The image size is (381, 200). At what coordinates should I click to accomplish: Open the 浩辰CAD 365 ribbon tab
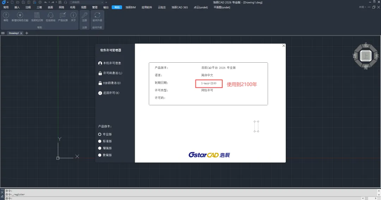point(180,7)
